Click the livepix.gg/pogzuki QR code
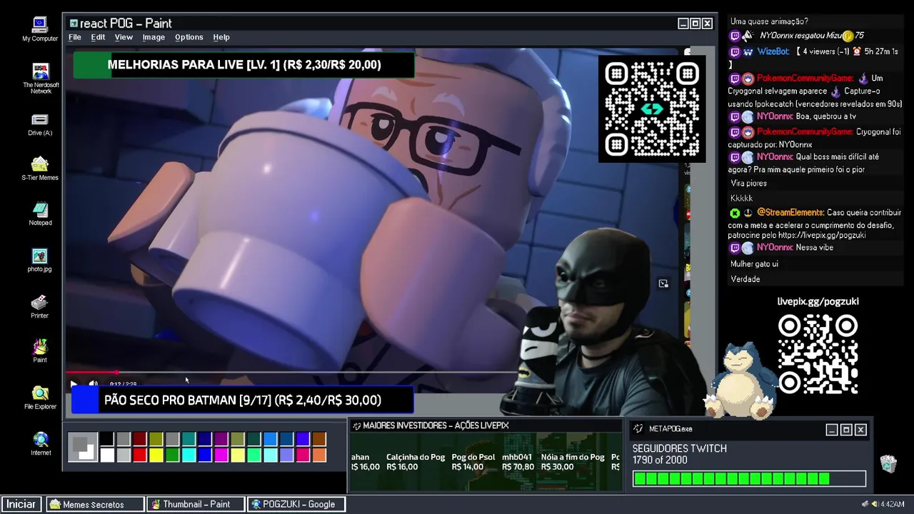Viewport: 914px width, 514px height. tap(818, 355)
